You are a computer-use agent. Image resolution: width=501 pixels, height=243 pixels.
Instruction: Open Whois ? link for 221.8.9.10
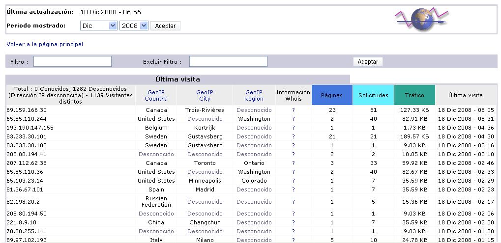tap(293, 222)
